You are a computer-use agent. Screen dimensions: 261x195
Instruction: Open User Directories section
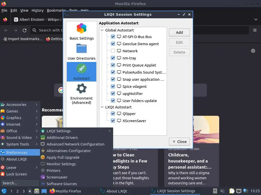click(82, 52)
